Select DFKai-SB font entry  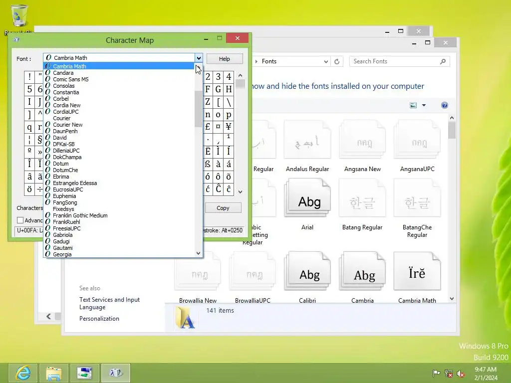119,144
